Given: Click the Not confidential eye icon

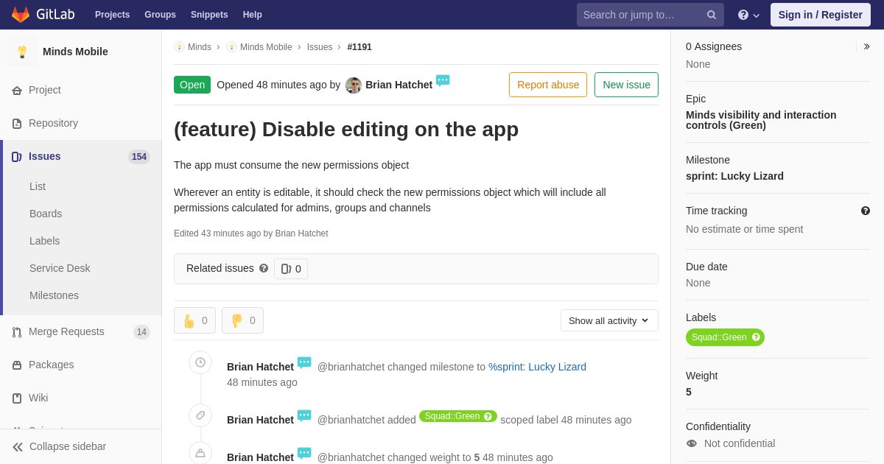Looking at the screenshot, I should [x=692, y=443].
